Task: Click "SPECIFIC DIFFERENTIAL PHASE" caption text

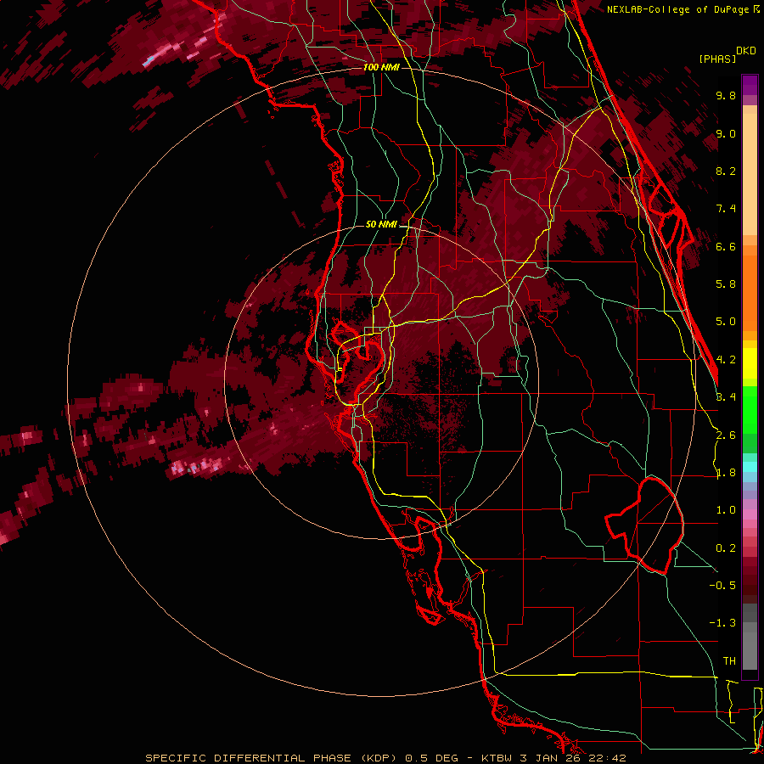Action: point(248,758)
